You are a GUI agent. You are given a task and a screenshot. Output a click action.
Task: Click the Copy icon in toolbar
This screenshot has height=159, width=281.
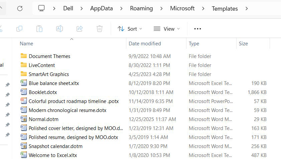19,29
